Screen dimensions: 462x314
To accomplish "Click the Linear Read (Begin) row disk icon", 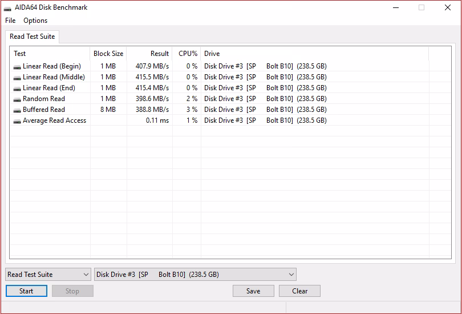I will 17,67.
